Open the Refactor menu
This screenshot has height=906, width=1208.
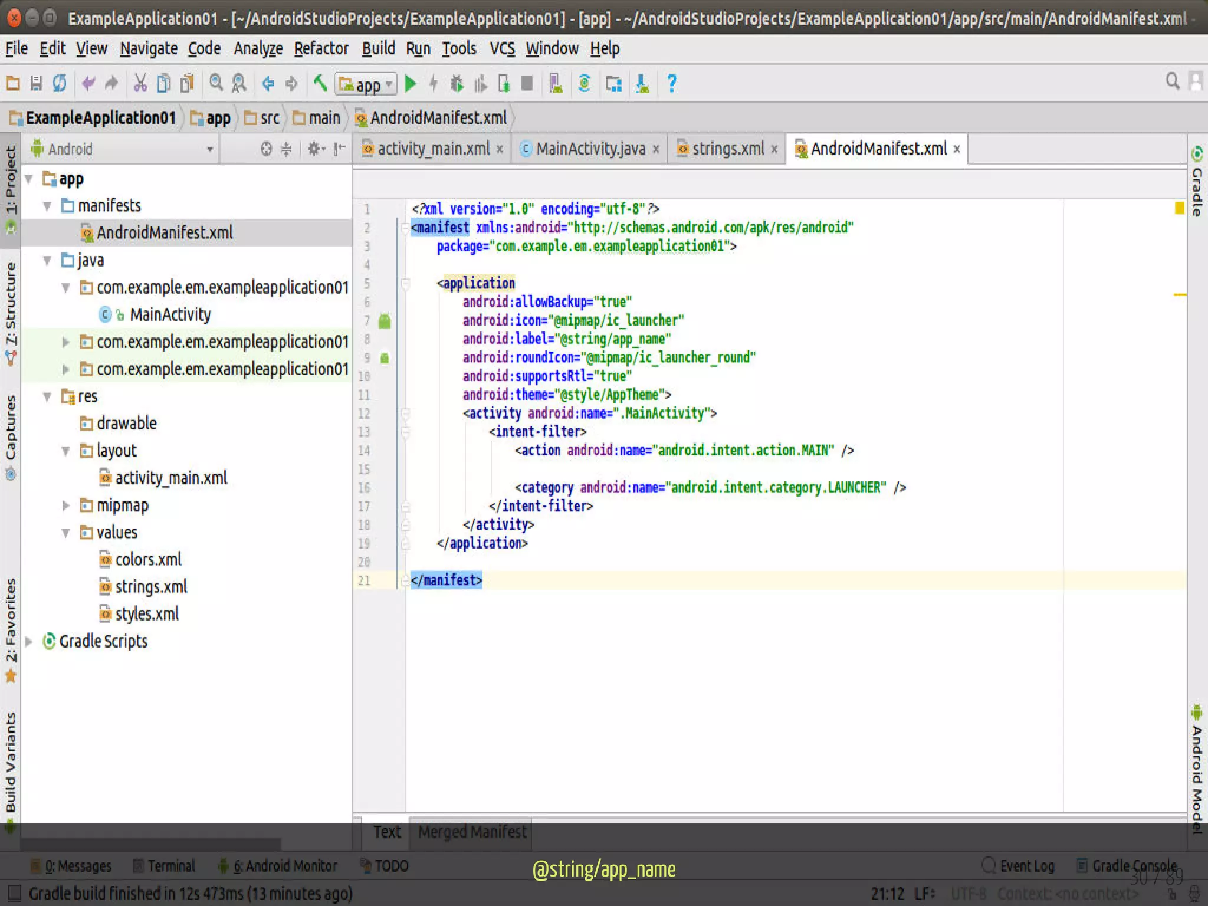point(321,48)
